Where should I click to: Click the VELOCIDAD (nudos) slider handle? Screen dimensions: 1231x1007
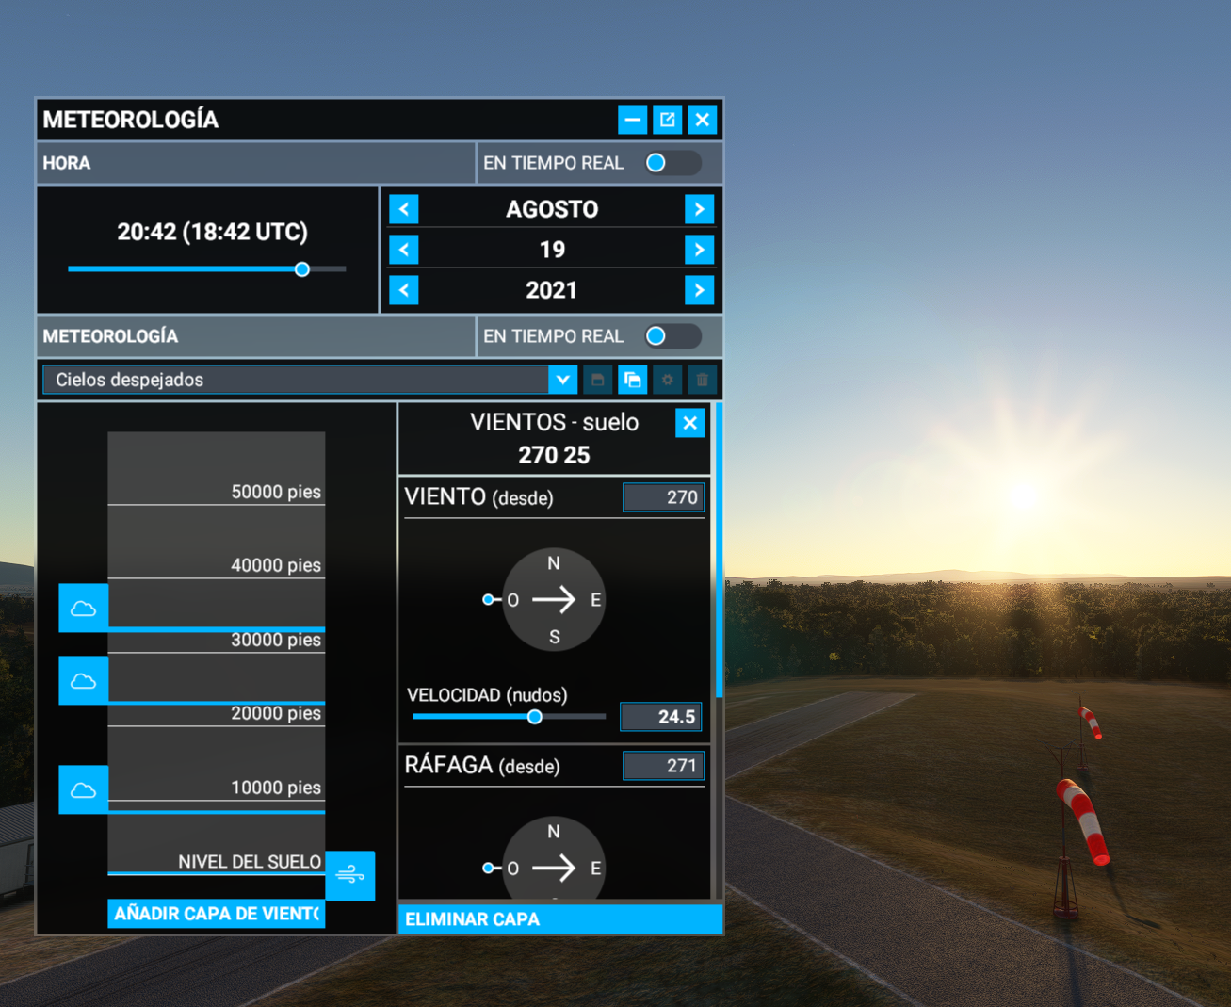coord(535,717)
